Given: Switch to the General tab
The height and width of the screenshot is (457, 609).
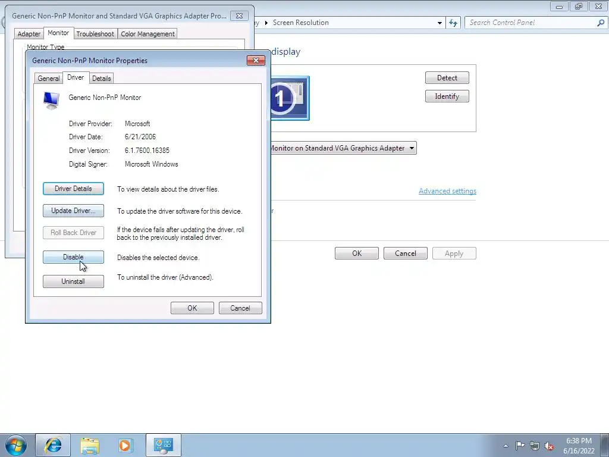Looking at the screenshot, I should click(49, 78).
